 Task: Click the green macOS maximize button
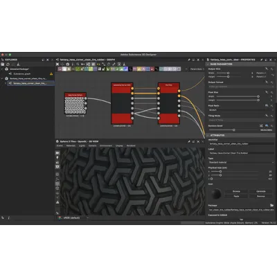pos(10,55)
